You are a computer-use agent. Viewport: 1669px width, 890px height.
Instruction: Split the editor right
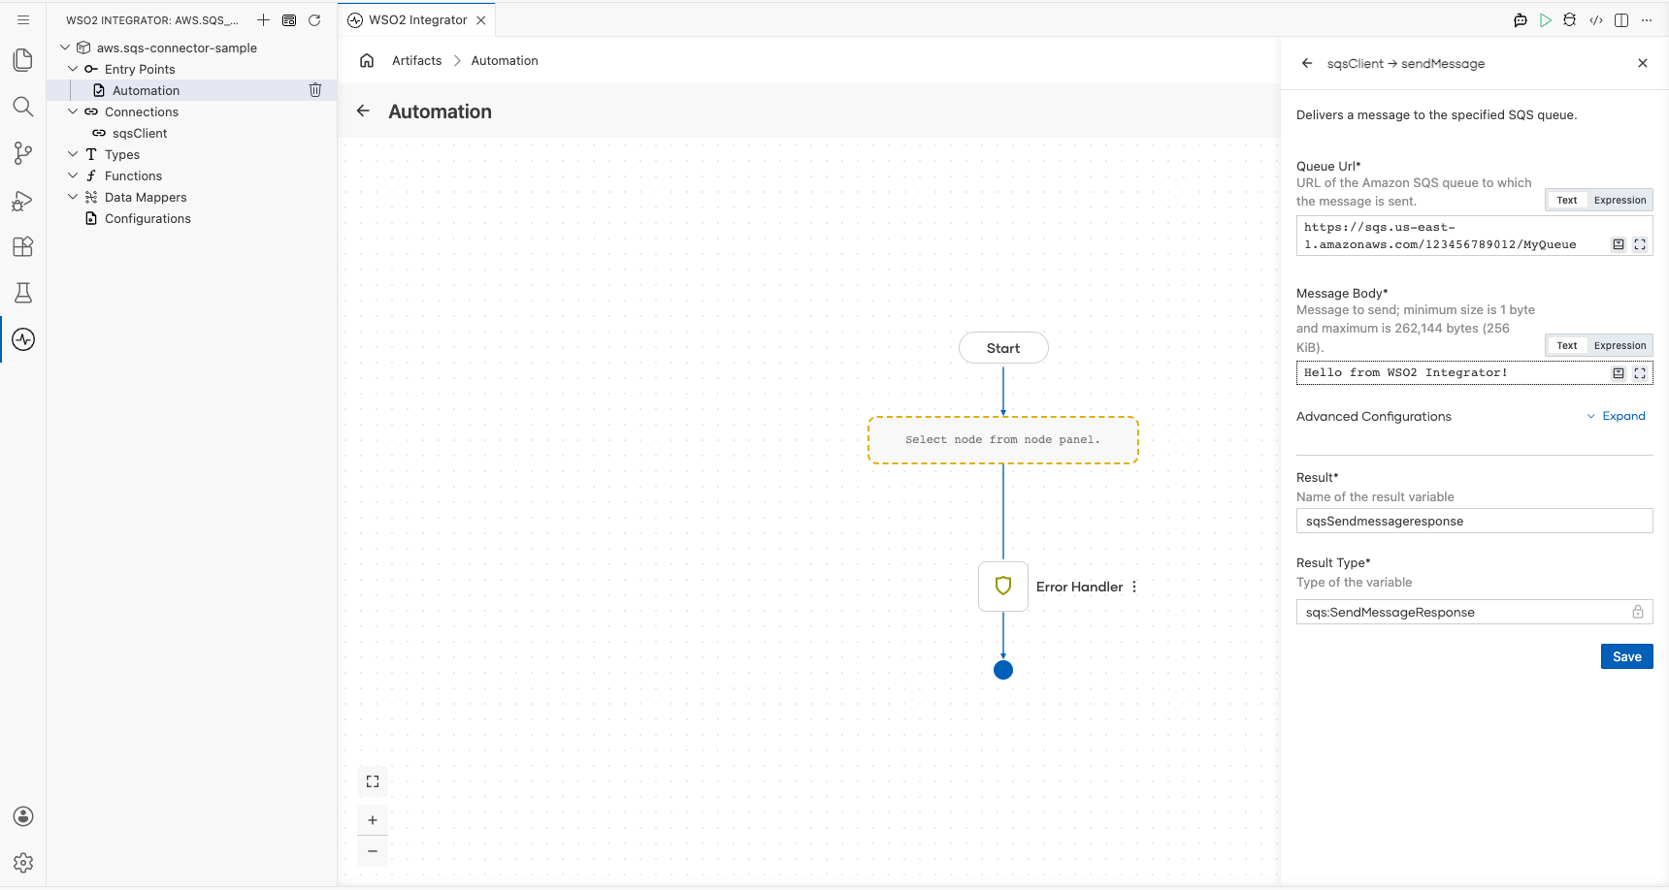point(1621,20)
